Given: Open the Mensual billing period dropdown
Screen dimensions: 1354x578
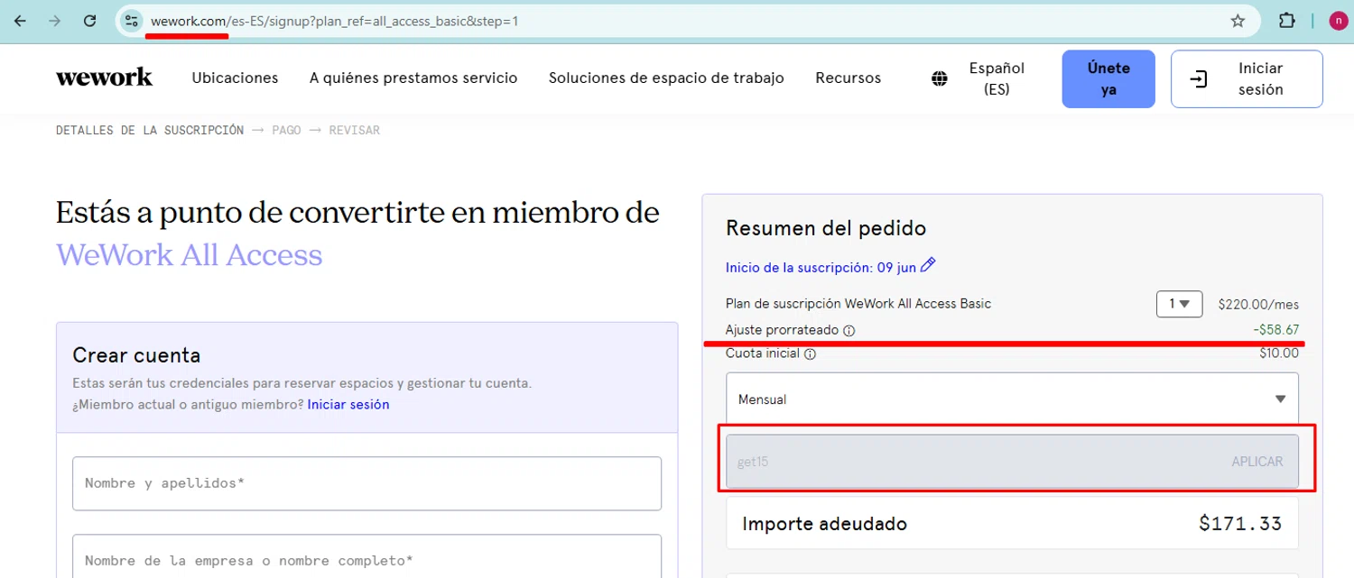Looking at the screenshot, I should coord(1012,399).
